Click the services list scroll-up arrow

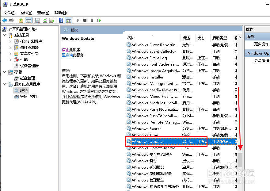click(240, 37)
